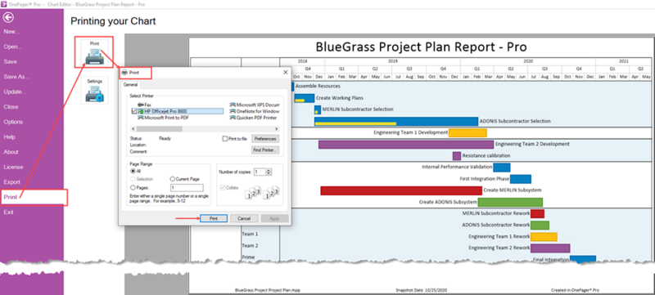The height and width of the screenshot is (295, 655).
Task: Click printer list scrollbar right arrow
Action: pos(277,129)
